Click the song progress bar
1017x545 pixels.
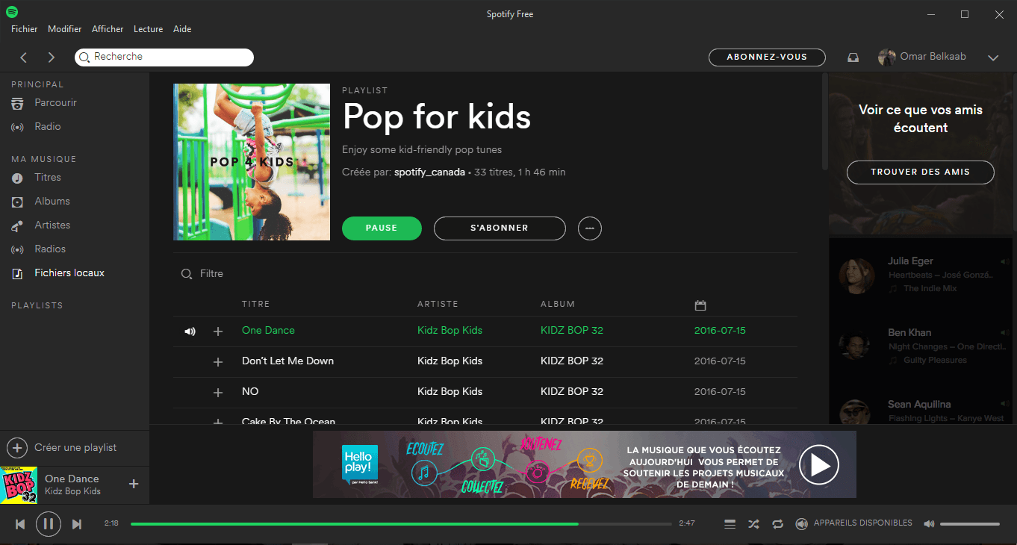pos(400,524)
